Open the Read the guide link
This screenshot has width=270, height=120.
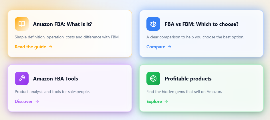tap(30, 47)
